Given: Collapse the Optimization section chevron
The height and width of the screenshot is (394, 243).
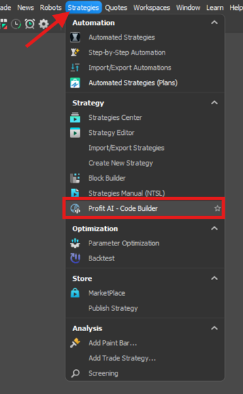Looking at the screenshot, I should pyautogui.click(x=214, y=228).
